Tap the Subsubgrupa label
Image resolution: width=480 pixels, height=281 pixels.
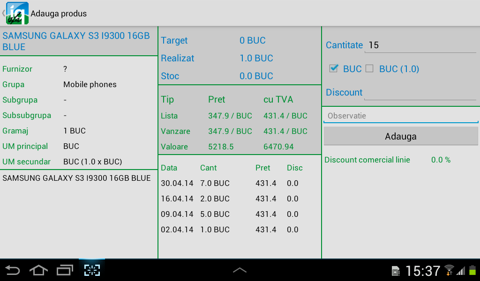27,116
